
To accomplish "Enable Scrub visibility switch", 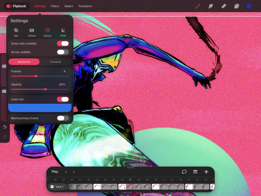I will (63, 52).
